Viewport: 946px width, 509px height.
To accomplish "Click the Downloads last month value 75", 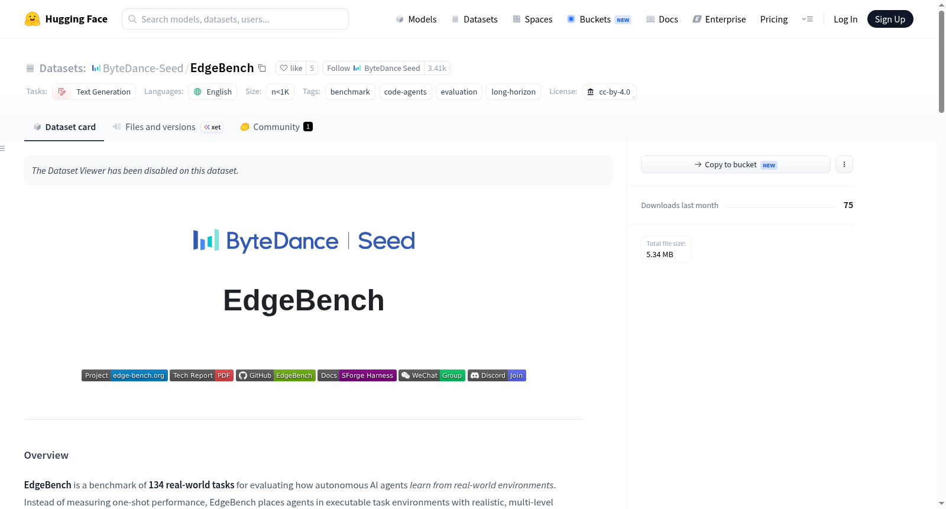I will (848, 205).
